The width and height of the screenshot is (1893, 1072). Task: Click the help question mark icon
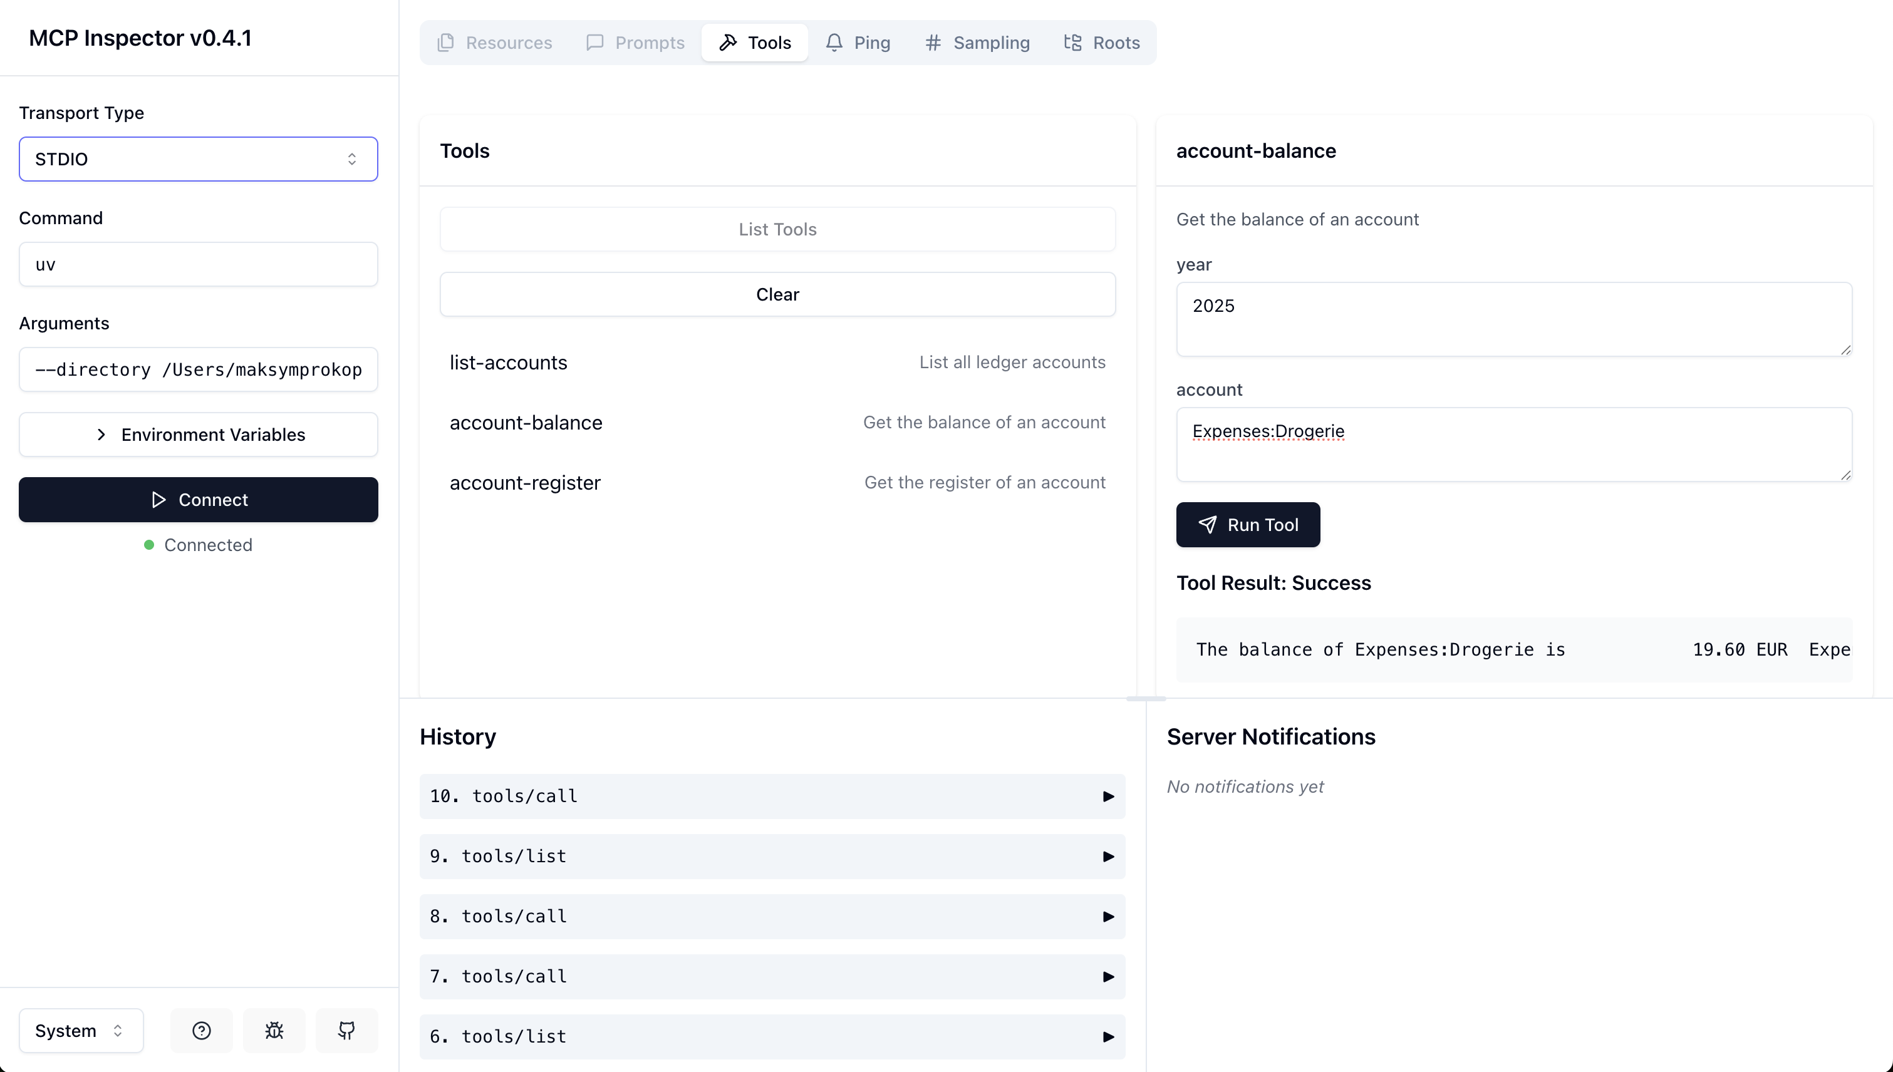point(201,1030)
